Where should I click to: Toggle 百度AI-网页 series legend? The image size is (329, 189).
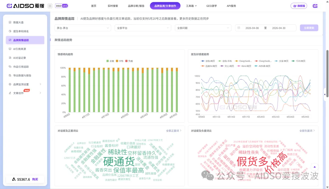pos(209,66)
